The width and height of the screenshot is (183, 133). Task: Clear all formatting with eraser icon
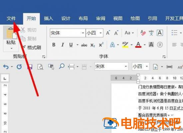143,33
